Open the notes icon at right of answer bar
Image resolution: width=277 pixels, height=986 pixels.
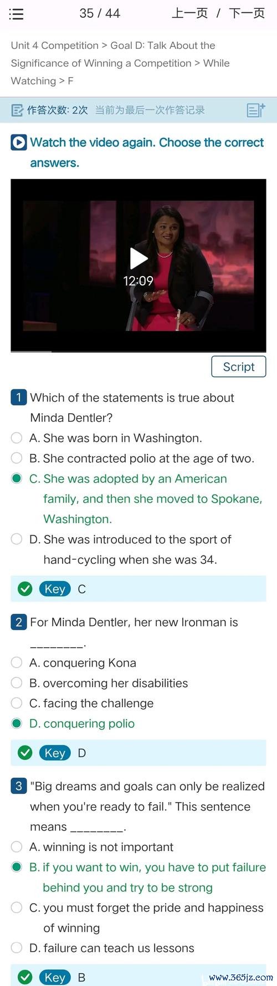(x=256, y=110)
